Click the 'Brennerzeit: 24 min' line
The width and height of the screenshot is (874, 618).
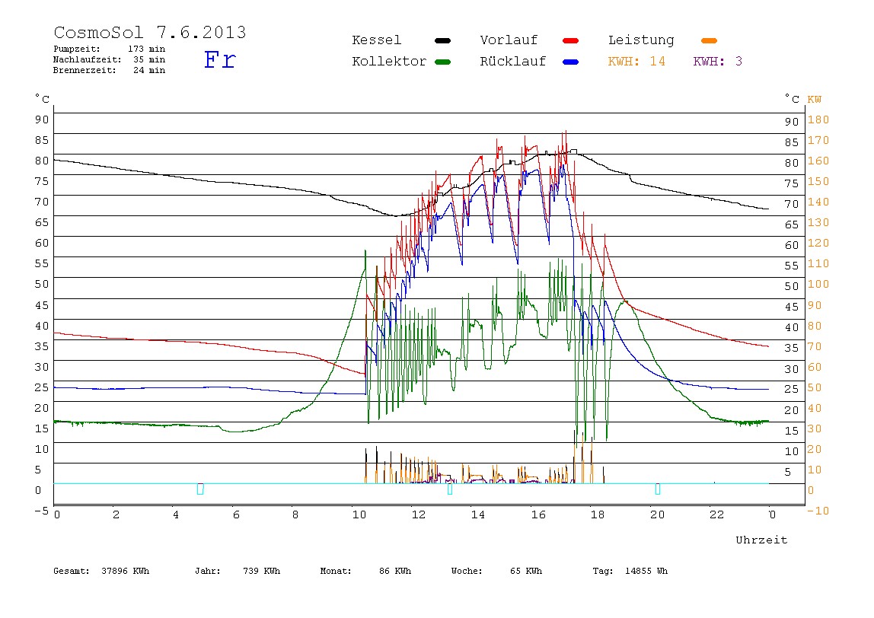click(x=110, y=70)
